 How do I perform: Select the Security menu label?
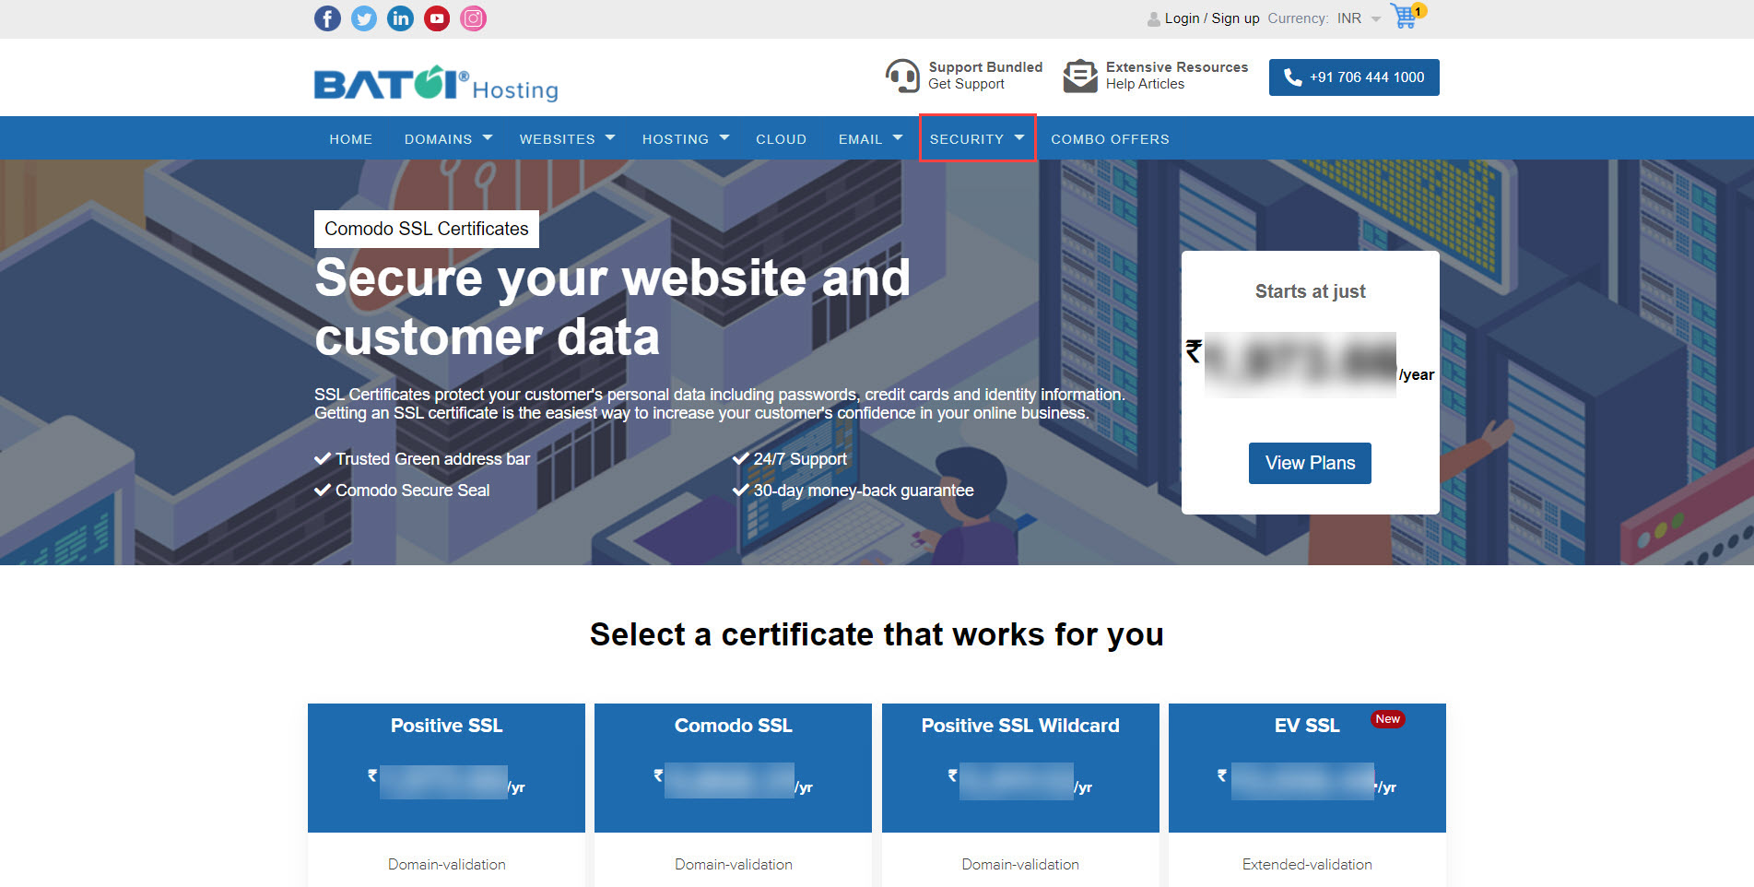point(967,139)
